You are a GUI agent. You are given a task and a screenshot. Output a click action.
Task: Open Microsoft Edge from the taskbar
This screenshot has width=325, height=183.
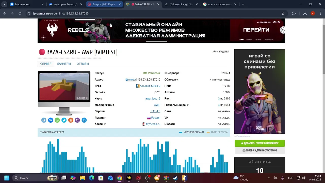click(92, 178)
